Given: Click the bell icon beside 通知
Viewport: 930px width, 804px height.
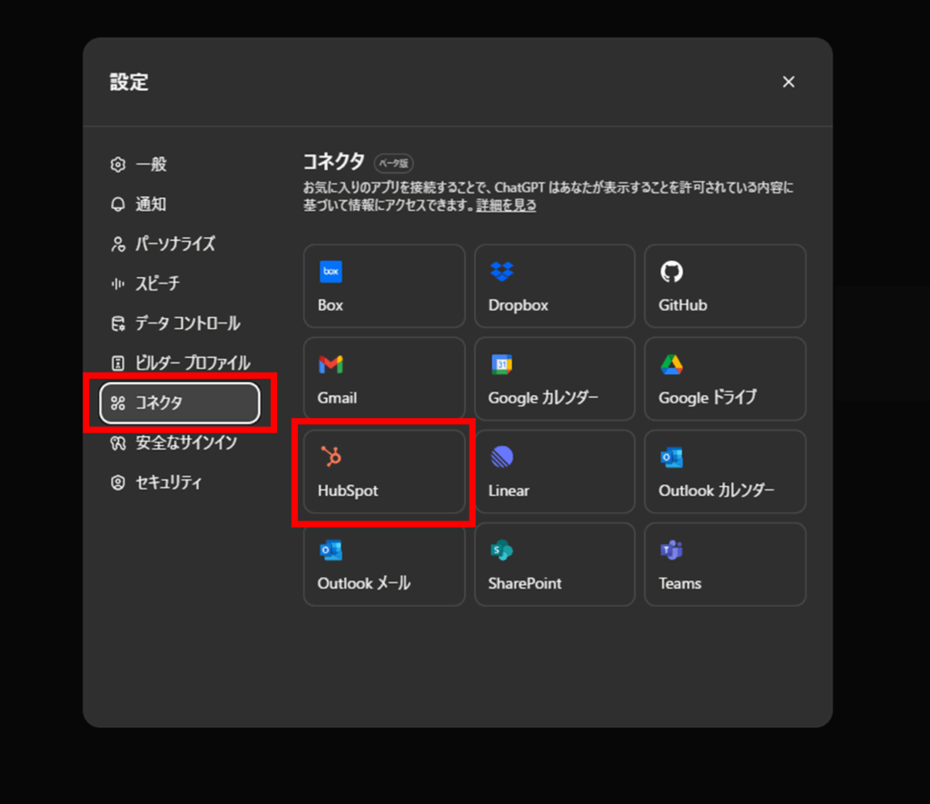Looking at the screenshot, I should [x=118, y=204].
